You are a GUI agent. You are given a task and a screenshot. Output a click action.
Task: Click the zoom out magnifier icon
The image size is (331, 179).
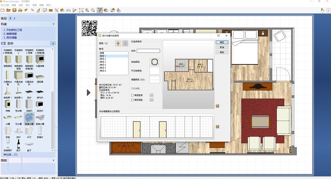tap(93, 10)
